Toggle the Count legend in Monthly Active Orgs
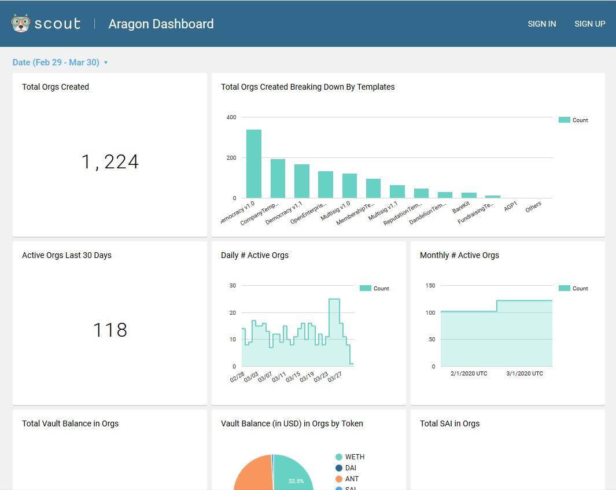Viewport: 616px width, 490px height. [x=573, y=288]
